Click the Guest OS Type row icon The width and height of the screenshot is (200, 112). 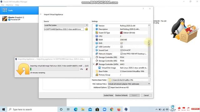pyautogui.click(x=97, y=33)
